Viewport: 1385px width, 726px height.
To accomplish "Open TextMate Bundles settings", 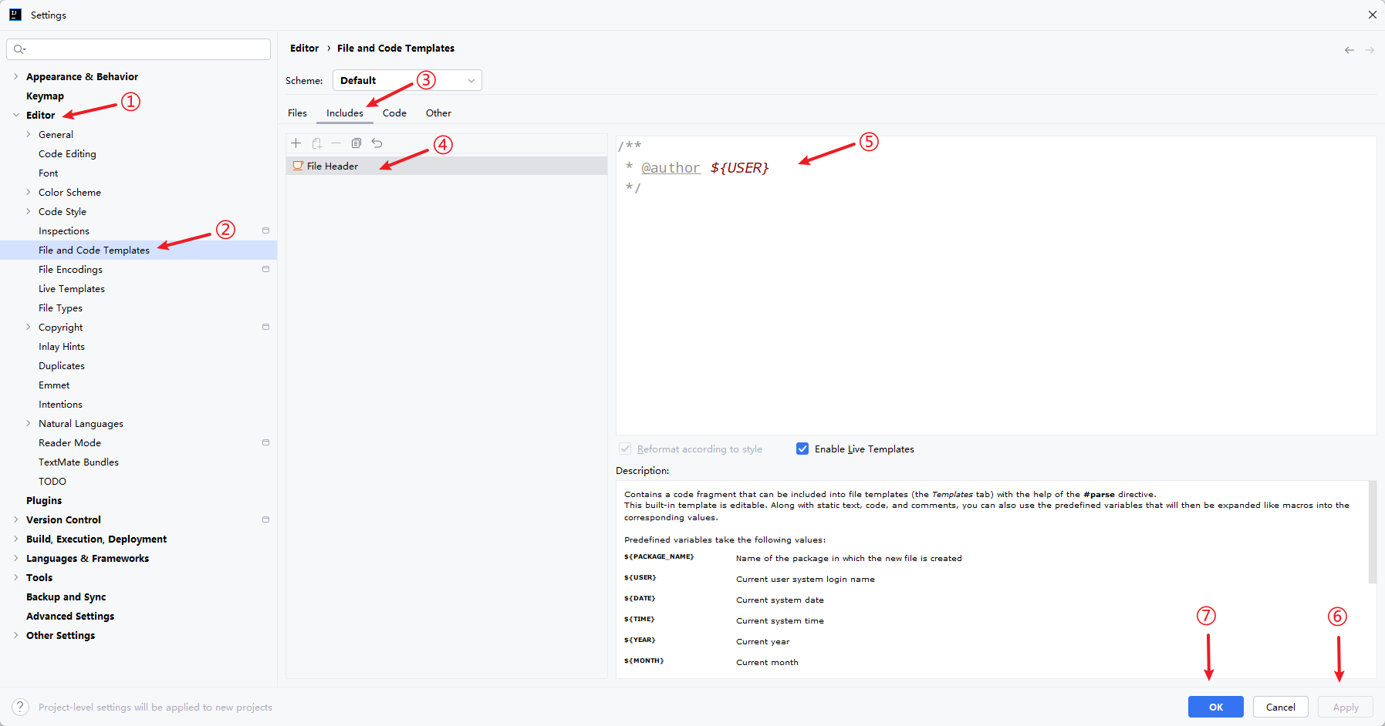I will [x=79, y=462].
